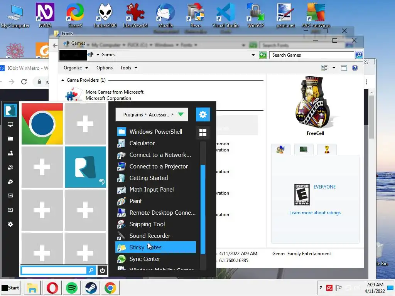Click the Search Games magnifier button

point(358,55)
